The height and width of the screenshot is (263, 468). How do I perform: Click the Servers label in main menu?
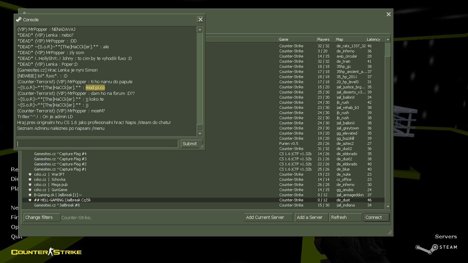click(446, 237)
